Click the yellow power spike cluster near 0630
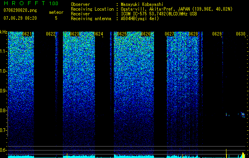Image resolution: width=249 pixels, height=158 pixels. point(243,155)
